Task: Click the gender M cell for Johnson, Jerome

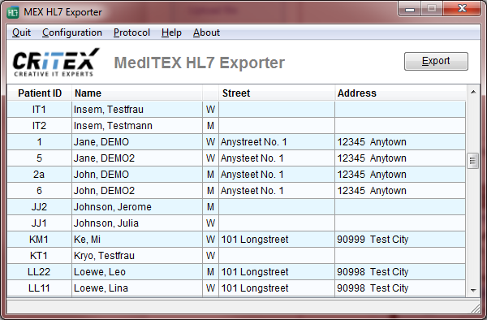Action: coord(210,207)
